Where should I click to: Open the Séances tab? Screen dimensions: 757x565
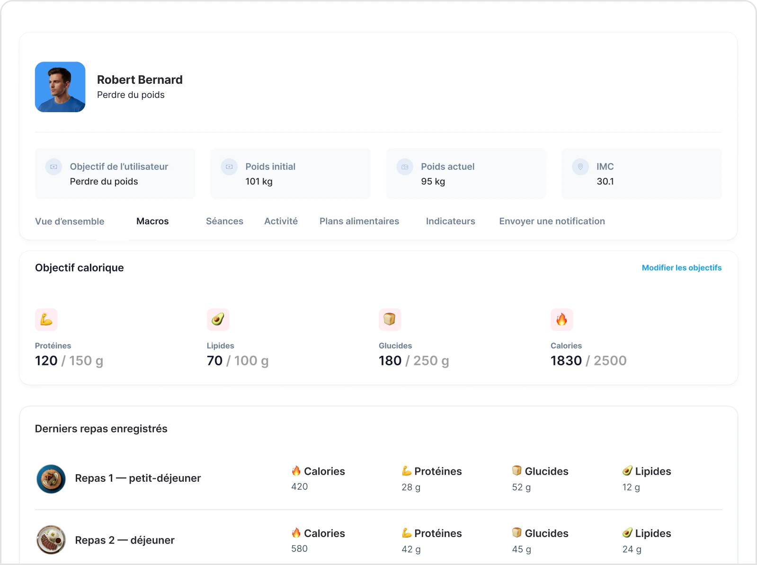pos(224,221)
